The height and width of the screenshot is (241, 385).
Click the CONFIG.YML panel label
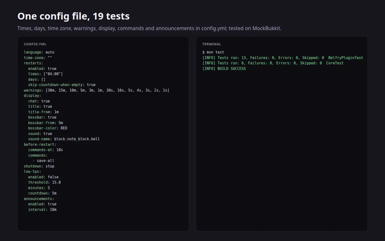coord(35,44)
